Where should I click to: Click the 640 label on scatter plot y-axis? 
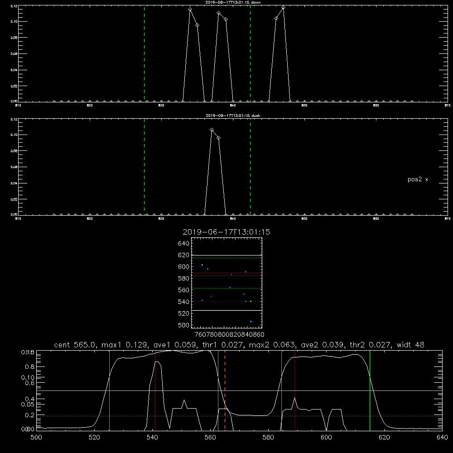(x=183, y=243)
